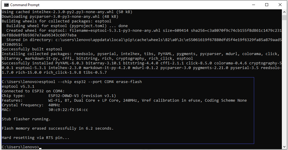Click the active prompt line C:\Users\lenovo>
The height and width of the screenshot is (150, 288).
pyautogui.click(x=20, y=147)
